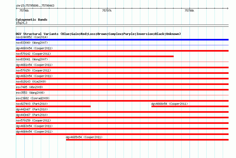
Task: Open the dgv4661n54 (Cooper2011) variant label
Action: click(34, 65)
